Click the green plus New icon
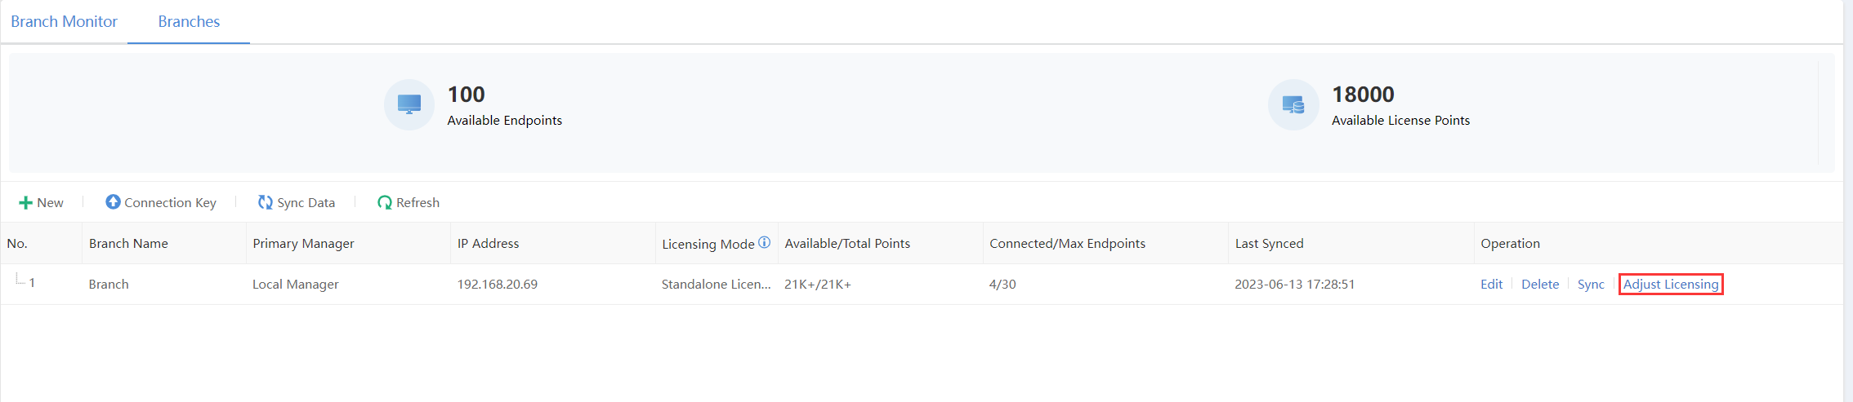Screen dimensions: 1853x402 pyautogui.click(x=25, y=203)
